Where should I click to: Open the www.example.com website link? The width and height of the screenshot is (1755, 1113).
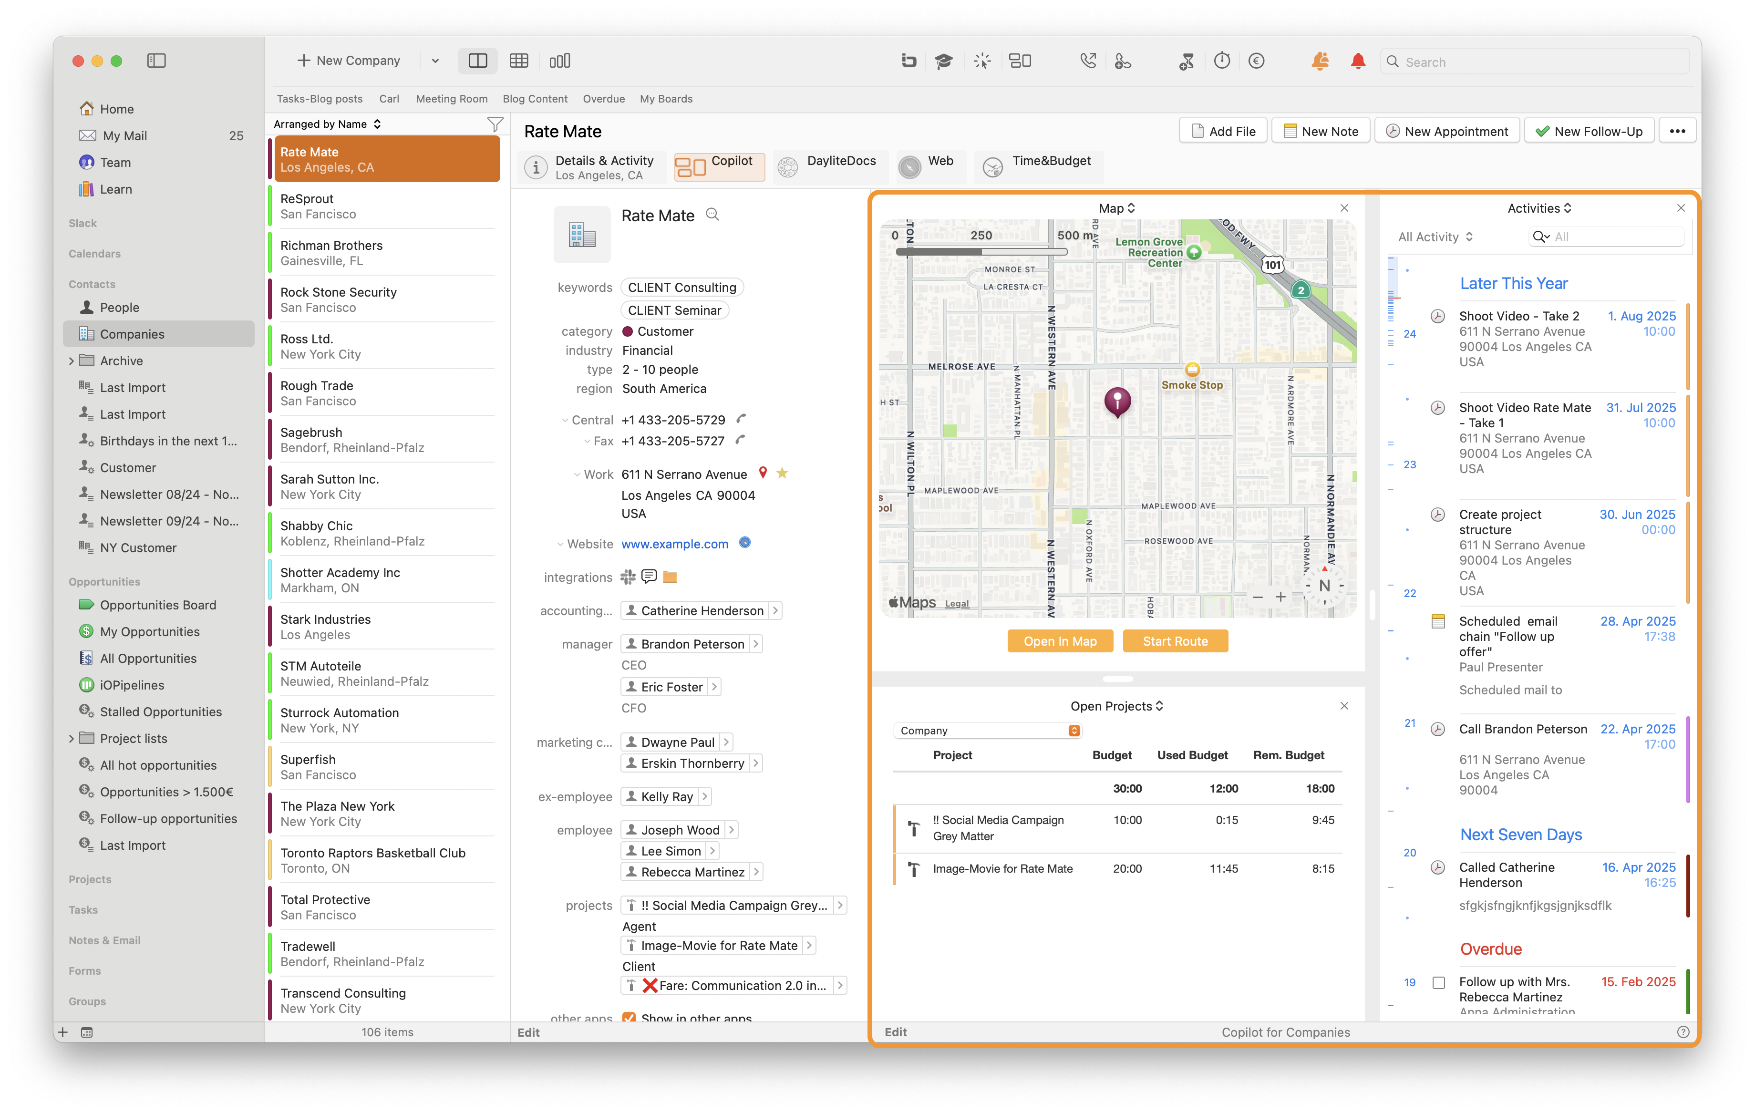(674, 544)
